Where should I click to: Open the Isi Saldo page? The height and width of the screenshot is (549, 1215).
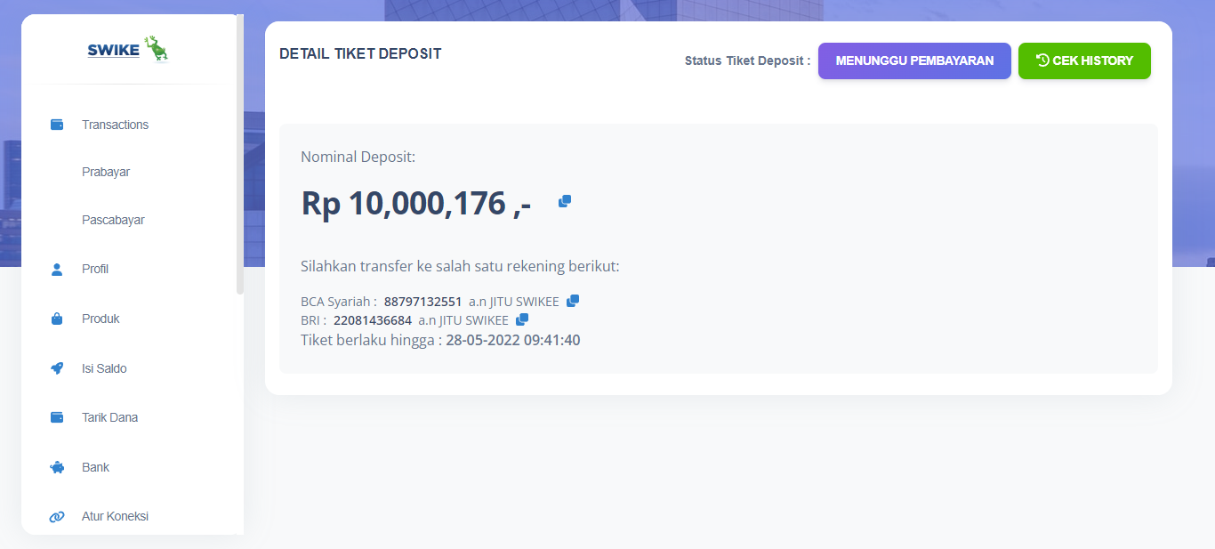[x=104, y=368]
